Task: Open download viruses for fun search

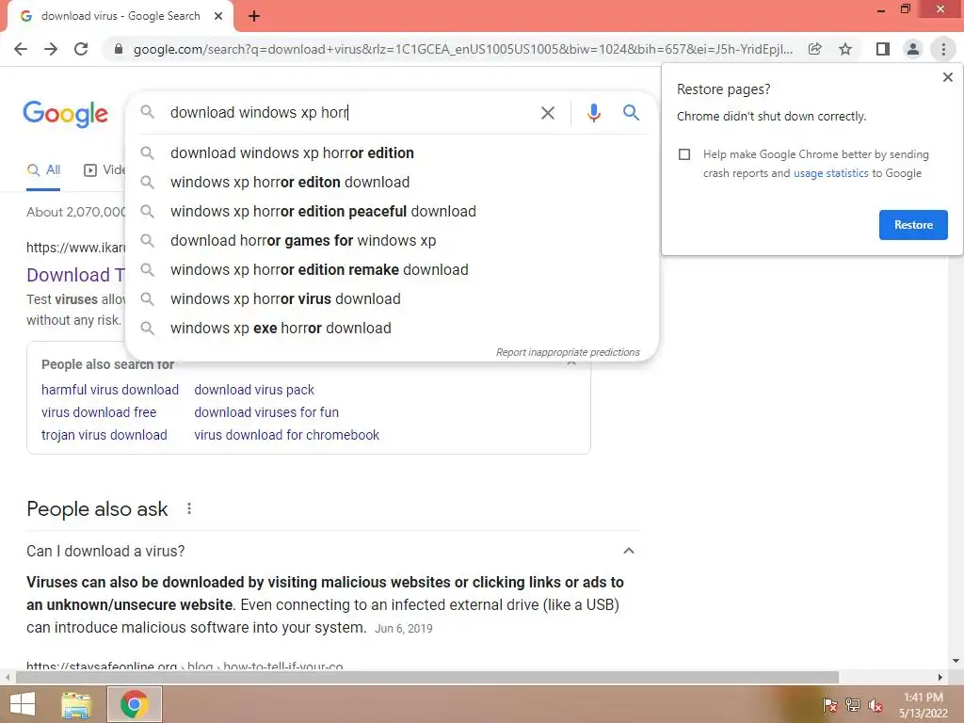Action: (x=266, y=412)
